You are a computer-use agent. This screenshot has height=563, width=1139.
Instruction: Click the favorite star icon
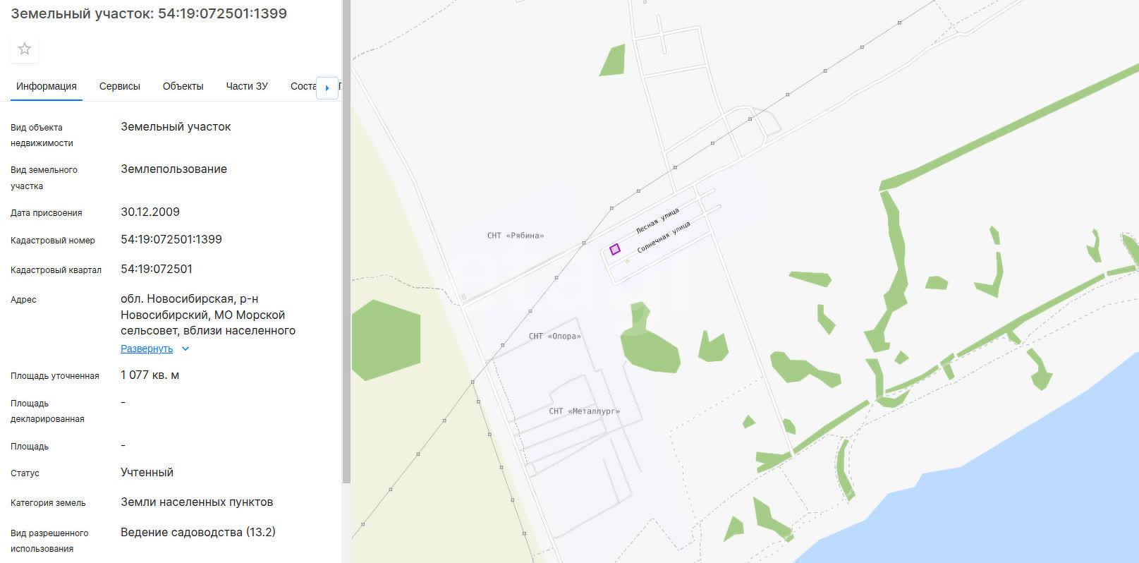click(x=25, y=49)
